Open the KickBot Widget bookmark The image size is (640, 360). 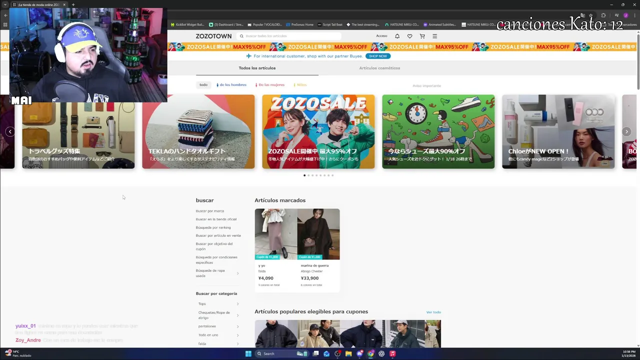click(x=187, y=24)
